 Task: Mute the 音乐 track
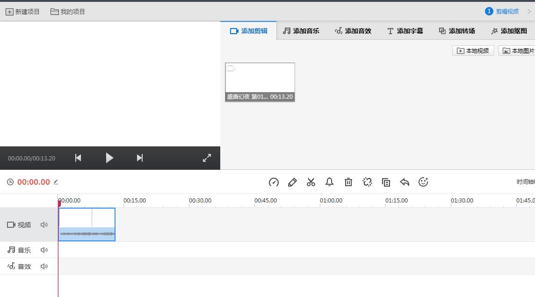pyautogui.click(x=44, y=250)
